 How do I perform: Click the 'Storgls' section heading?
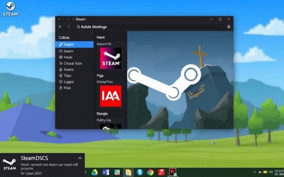coord(102,114)
